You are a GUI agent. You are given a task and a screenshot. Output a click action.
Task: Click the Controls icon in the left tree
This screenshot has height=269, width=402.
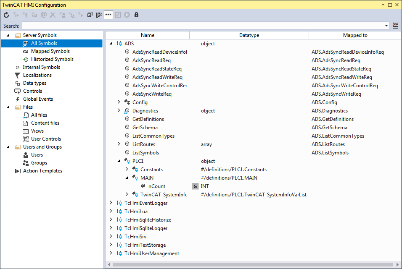(x=17, y=91)
